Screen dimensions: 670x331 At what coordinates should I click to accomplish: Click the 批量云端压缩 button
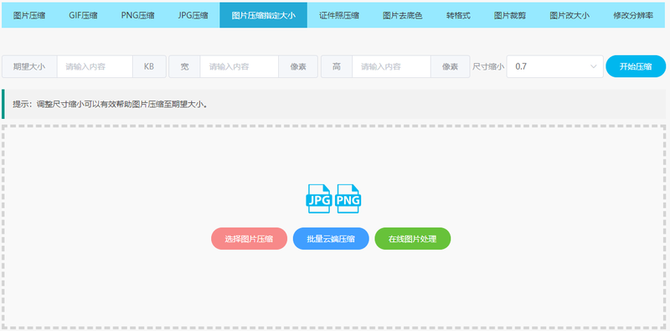coord(331,239)
